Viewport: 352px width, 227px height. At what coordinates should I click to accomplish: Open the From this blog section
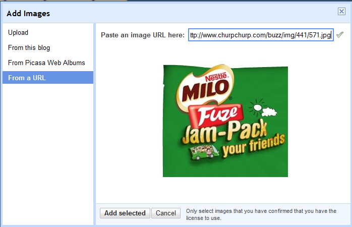click(x=29, y=47)
